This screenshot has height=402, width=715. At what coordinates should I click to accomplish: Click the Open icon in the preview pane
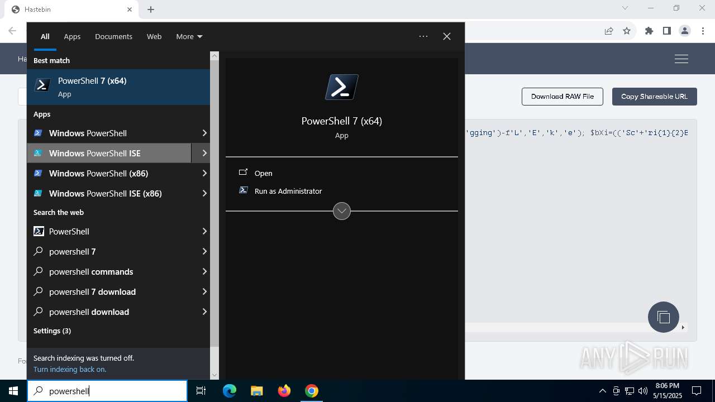(x=243, y=173)
